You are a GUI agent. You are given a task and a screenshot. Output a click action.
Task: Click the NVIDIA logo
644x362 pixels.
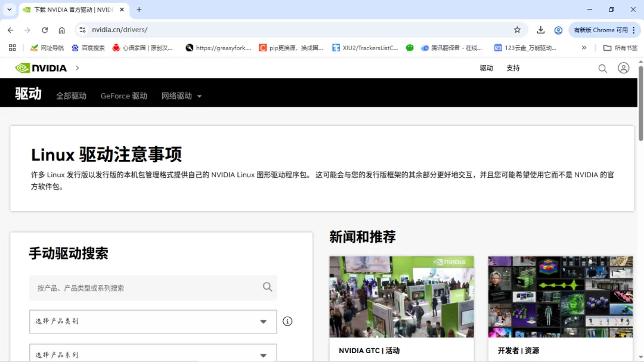coord(41,68)
